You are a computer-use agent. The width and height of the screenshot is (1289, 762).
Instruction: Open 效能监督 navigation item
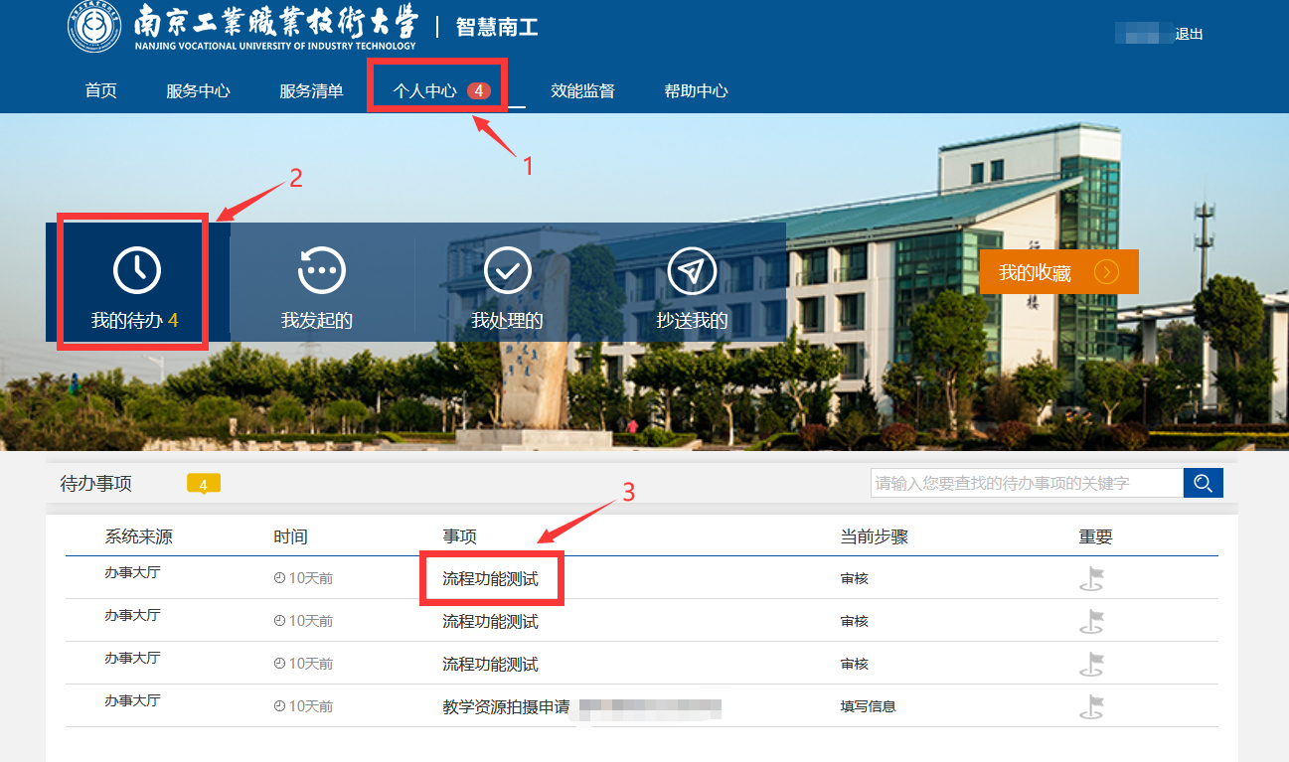click(x=582, y=91)
